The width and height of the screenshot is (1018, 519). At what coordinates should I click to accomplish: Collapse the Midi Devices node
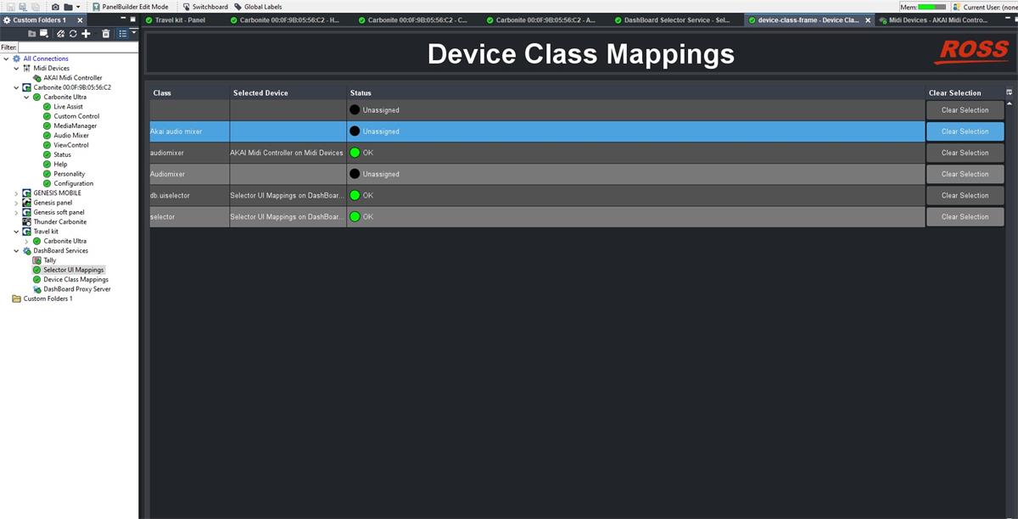pyautogui.click(x=16, y=68)
